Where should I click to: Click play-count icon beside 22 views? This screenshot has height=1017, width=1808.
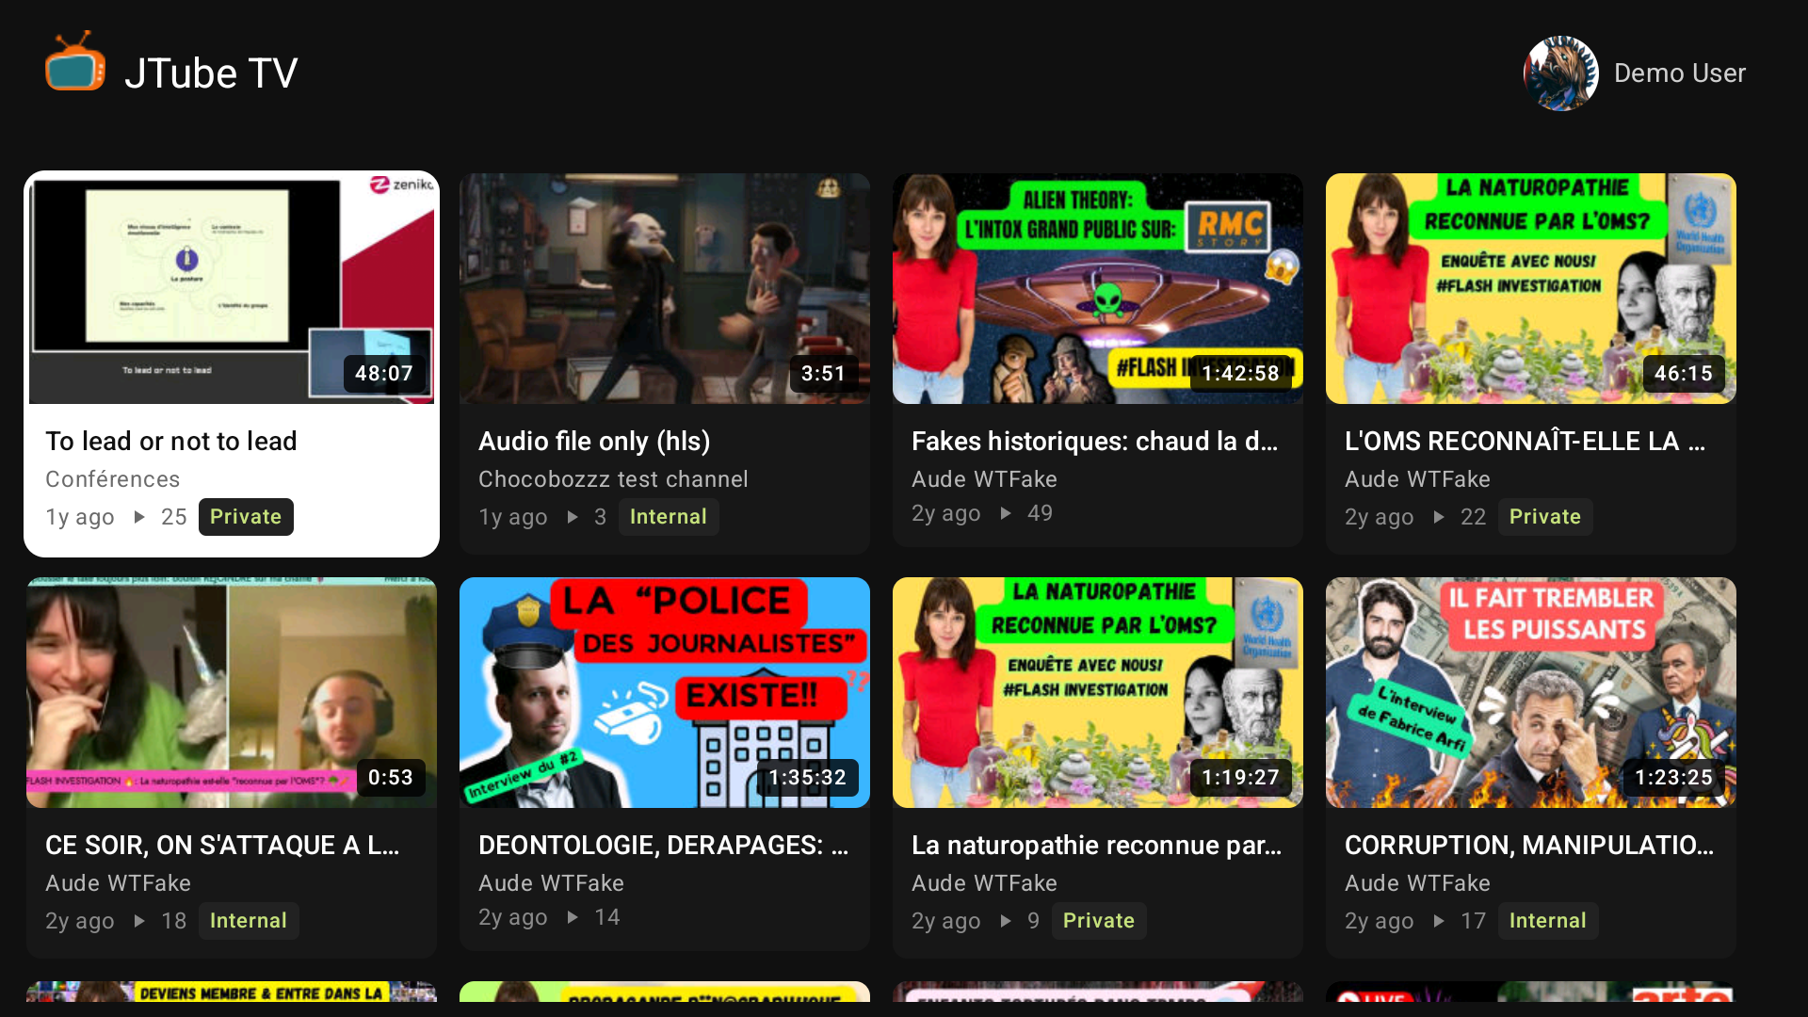point(1439,517)
